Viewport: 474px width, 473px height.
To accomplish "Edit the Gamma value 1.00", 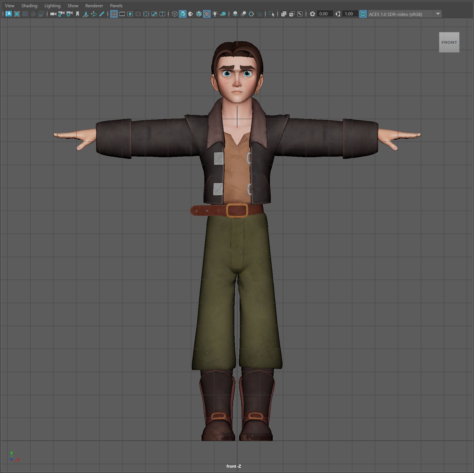I will [350, 14].
